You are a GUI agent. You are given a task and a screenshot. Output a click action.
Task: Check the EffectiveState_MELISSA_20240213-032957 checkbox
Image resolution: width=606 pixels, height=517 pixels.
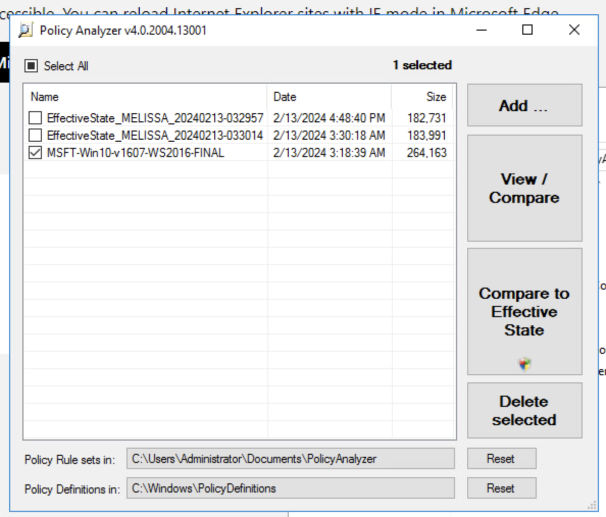[35, 118]
